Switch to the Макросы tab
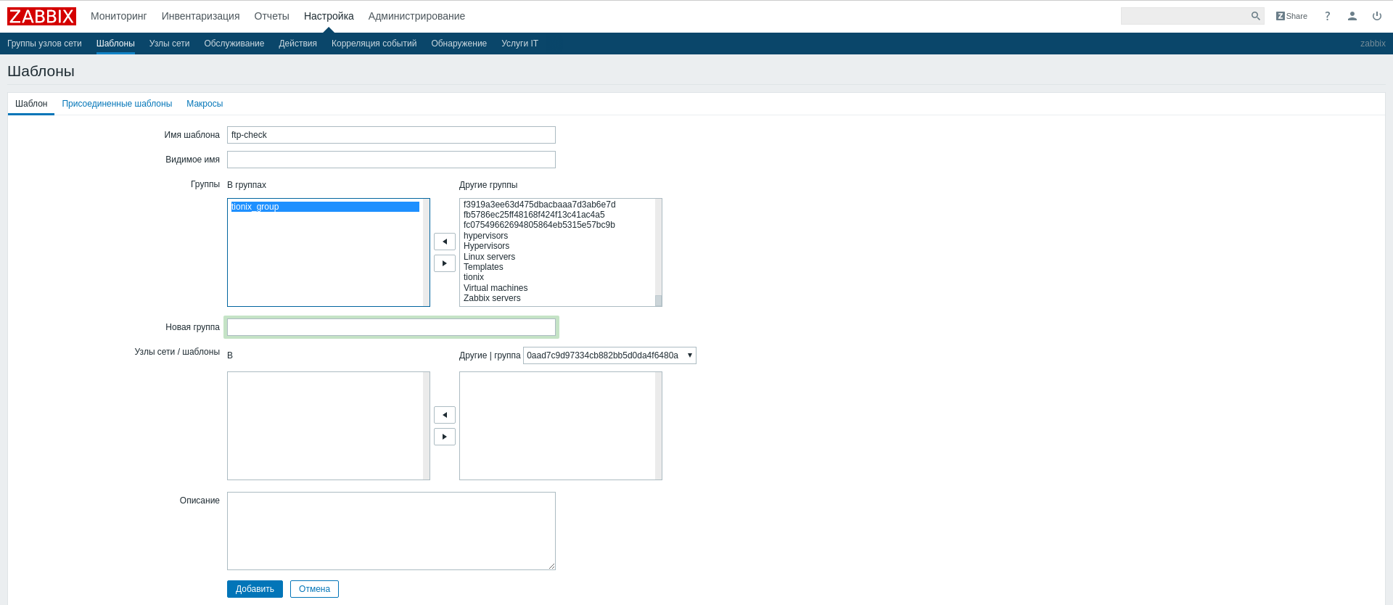The width and height of the screenshot is (1393, 605). [205, 104]
